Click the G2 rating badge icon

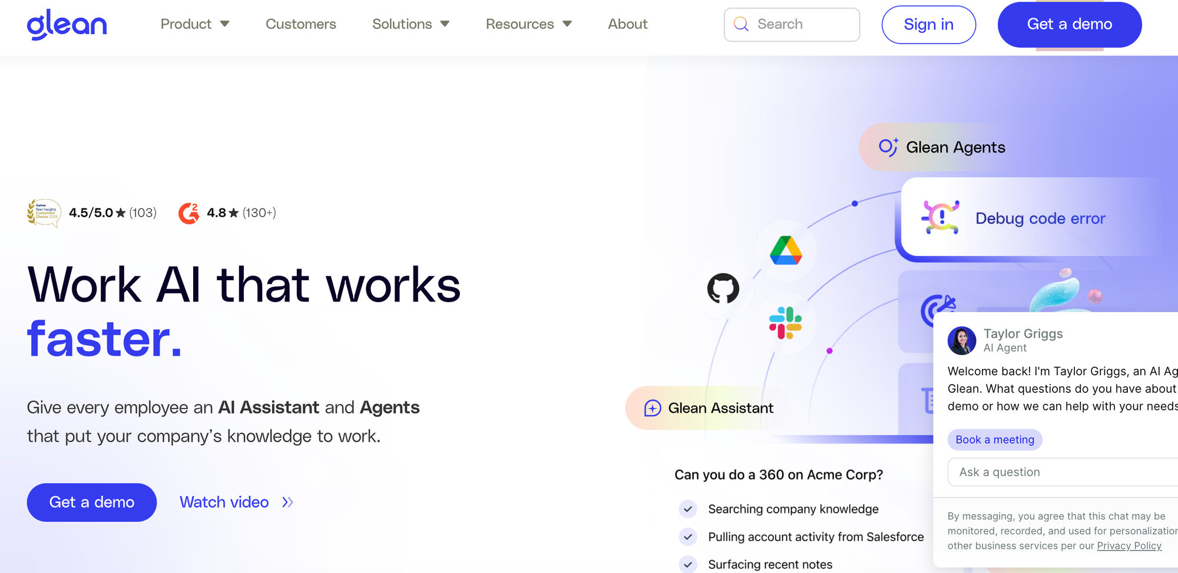[189, 213]
